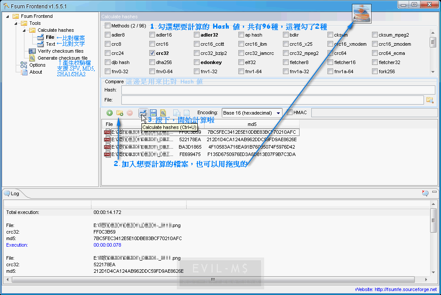
Task: Check the crc64_ecma method
Action: click(375, 53)
